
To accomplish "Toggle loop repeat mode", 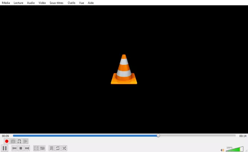I will [x=58, y=148].
